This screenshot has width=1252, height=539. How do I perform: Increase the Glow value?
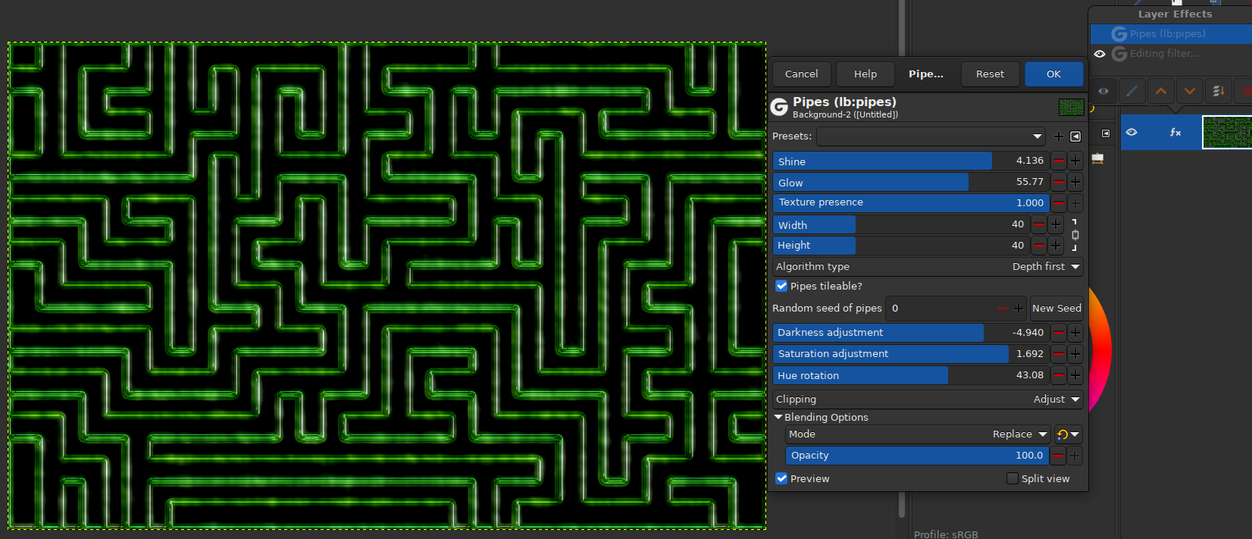pos(1075,182)
